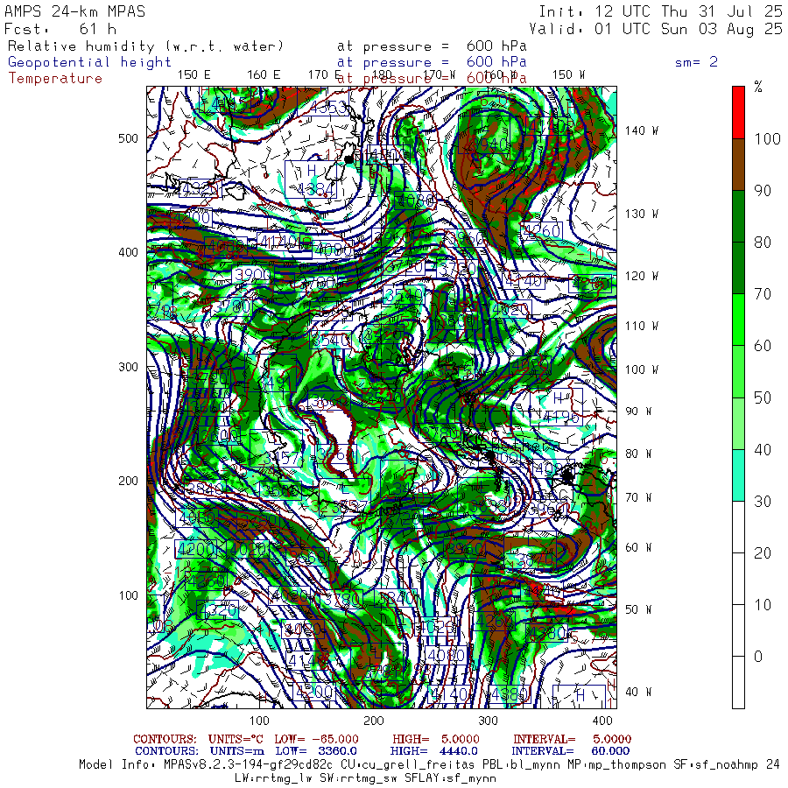This screenshot has height=788, width=788.
Task: Click the bright green 60-70% colorbar segment
Action: [738, 320]
